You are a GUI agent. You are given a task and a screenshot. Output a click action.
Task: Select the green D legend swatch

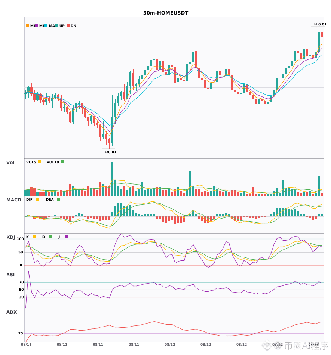pyautogui.click(x=50, y=237)
